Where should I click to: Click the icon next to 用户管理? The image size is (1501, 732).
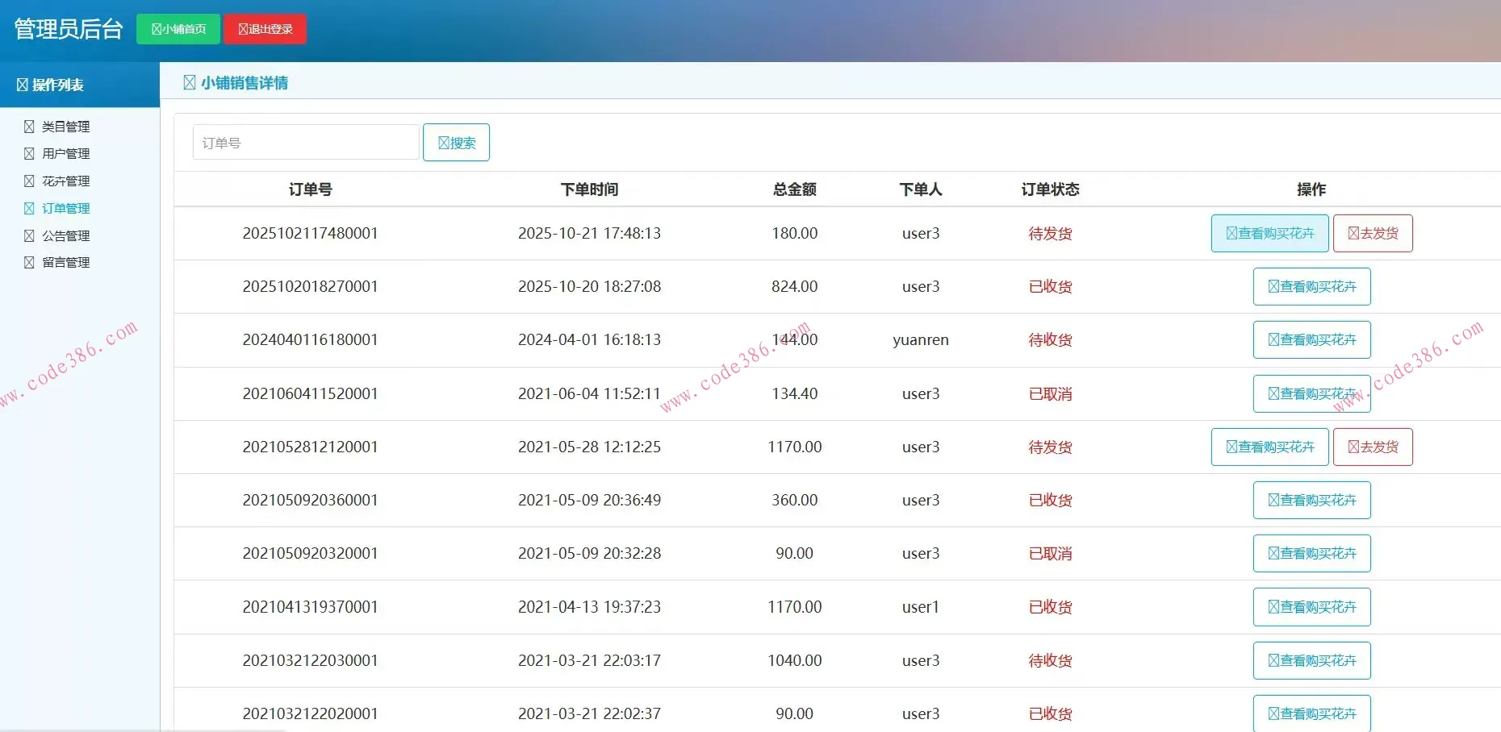click(x=29, y=153)
